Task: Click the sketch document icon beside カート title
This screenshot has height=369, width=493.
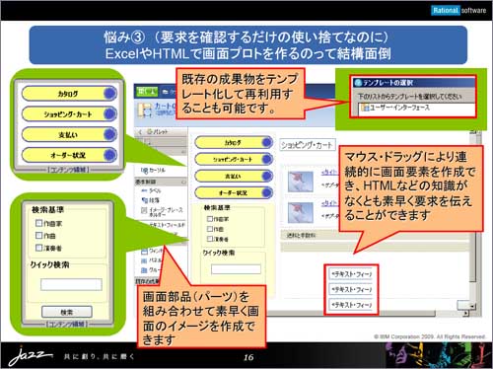Action: click(144, 110)
